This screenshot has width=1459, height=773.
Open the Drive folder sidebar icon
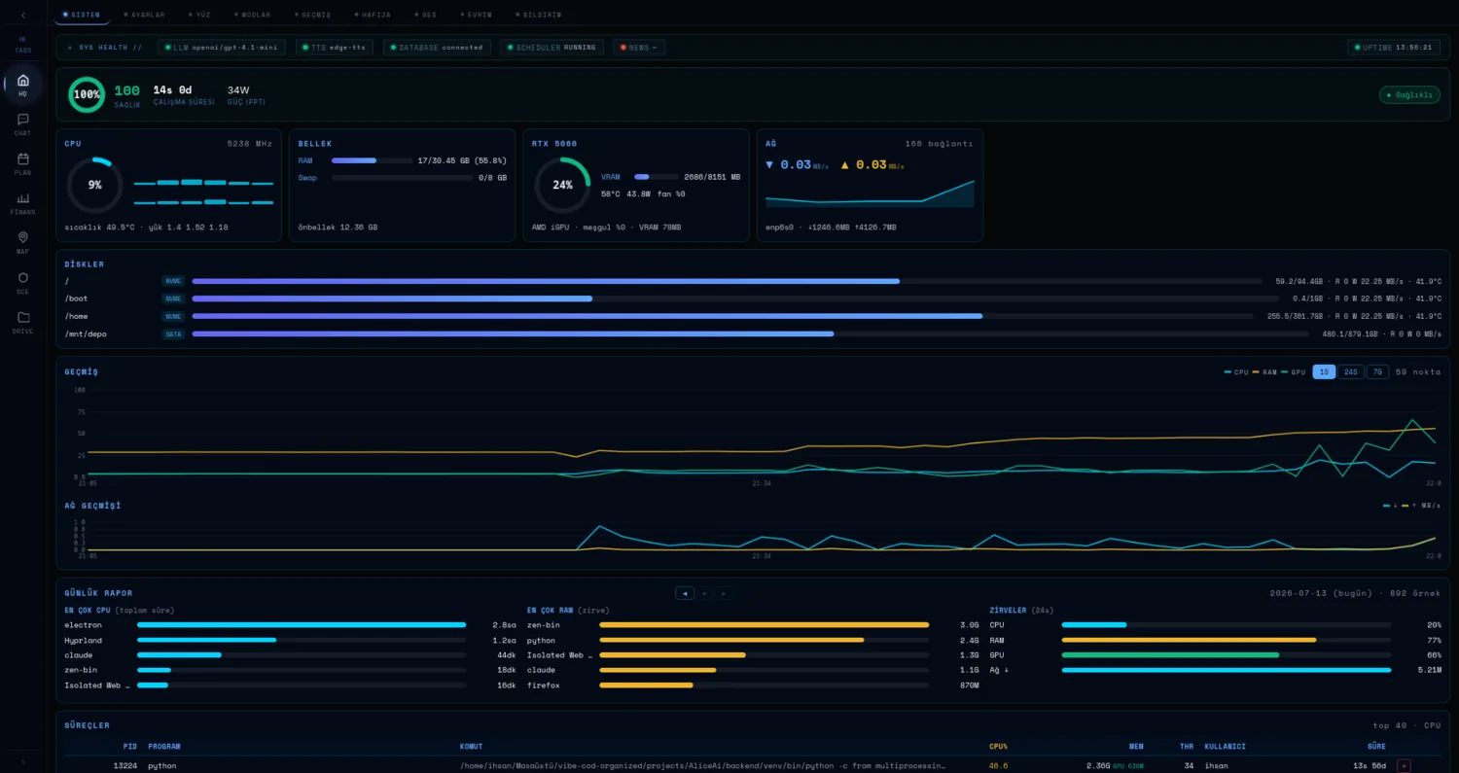pyautogui.click(x=22, y=322)
